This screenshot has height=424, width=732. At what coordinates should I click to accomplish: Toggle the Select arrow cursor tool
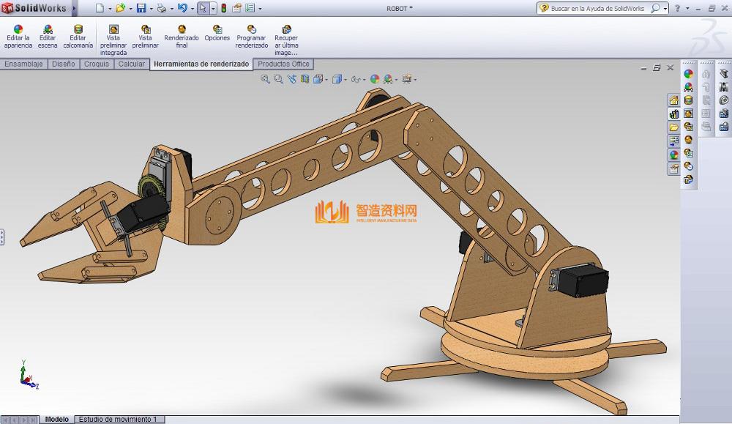coord(203,9)
